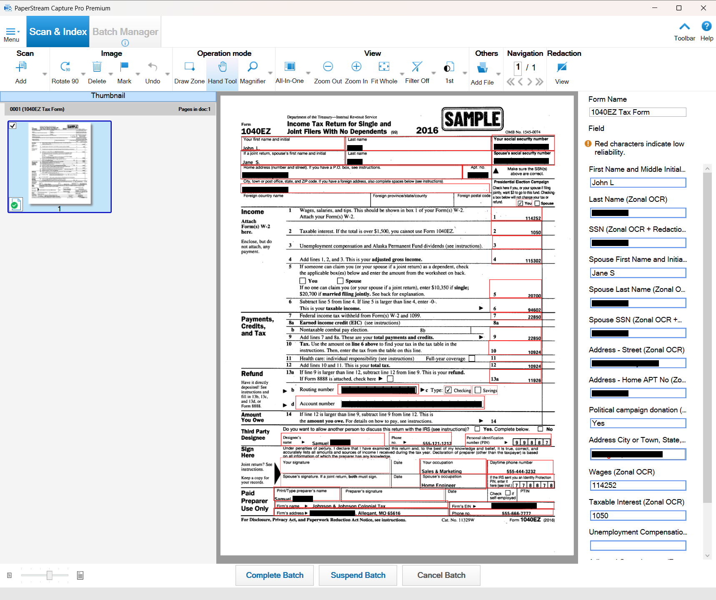Click the 1st view icon
The height and width of the screenshot is (600, 716).
(x=449, y=67)
